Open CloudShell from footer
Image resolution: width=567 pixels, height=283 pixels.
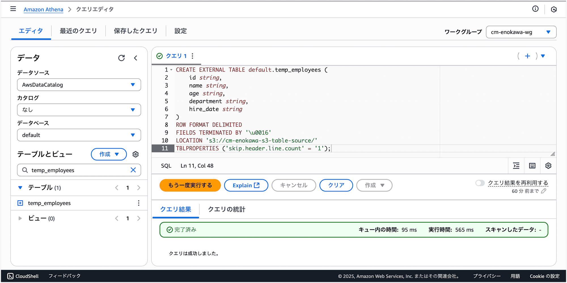23,276
